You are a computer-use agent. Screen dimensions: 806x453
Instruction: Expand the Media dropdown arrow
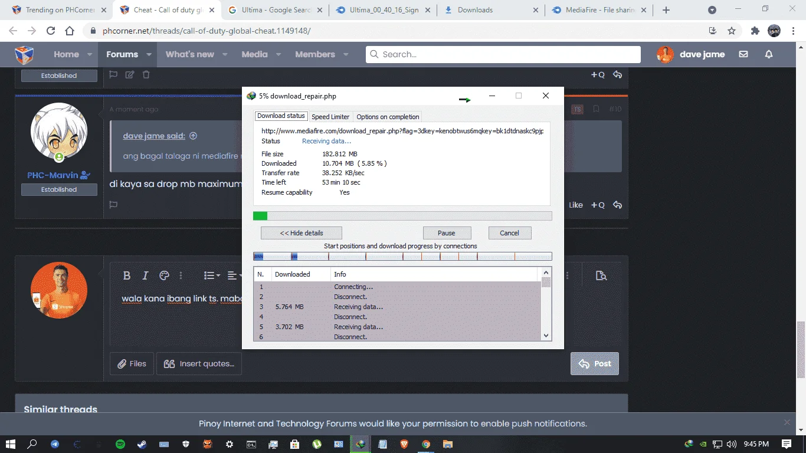tap(279, 54)
